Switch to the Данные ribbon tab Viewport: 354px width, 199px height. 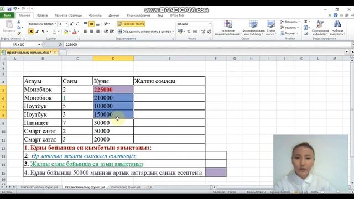(114, 15)
